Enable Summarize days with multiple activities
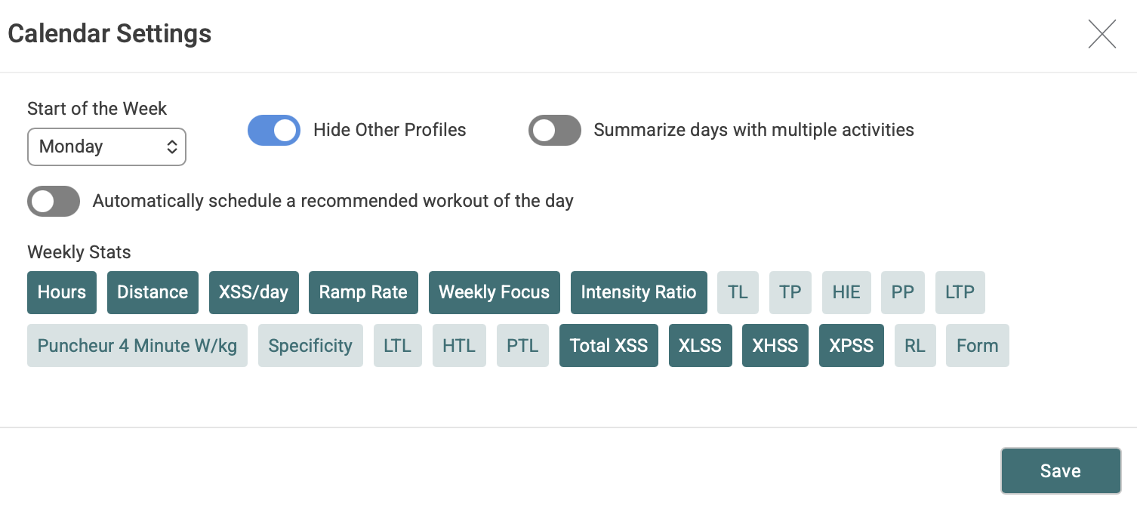Viewport: 1137px width, 509px height. point(554,130)
